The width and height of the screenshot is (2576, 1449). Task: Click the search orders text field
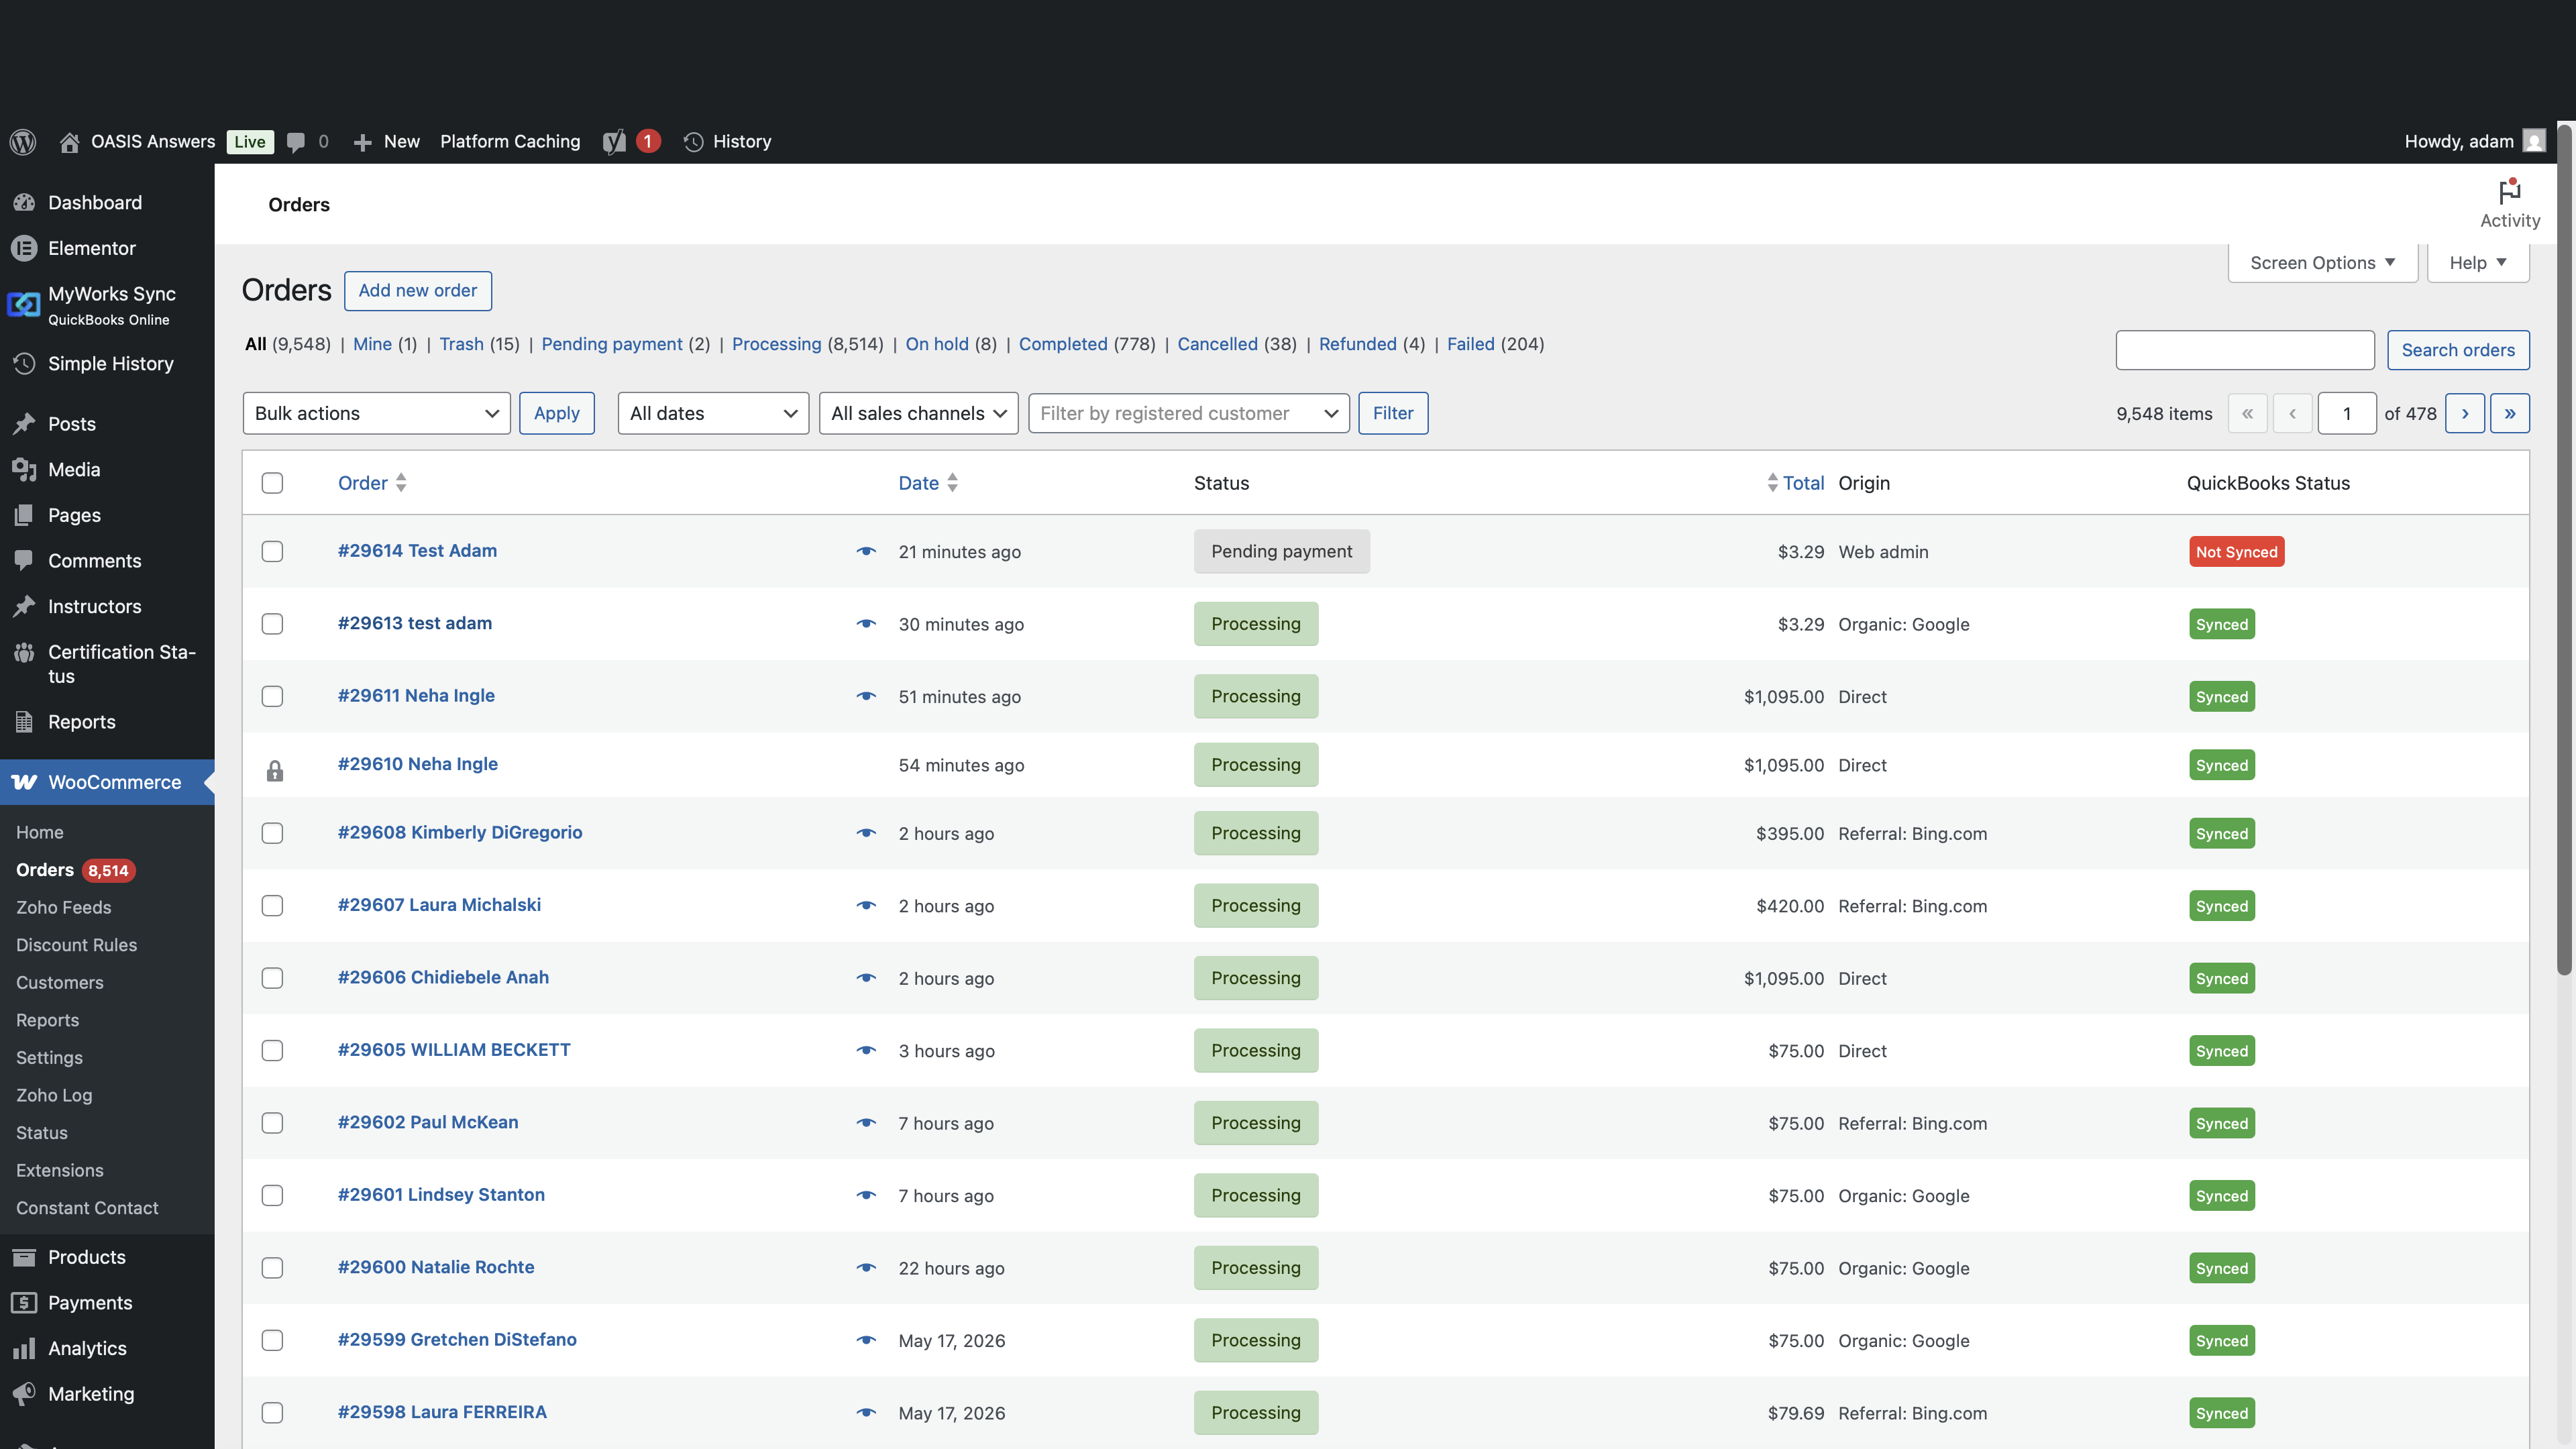(2245, 350)
